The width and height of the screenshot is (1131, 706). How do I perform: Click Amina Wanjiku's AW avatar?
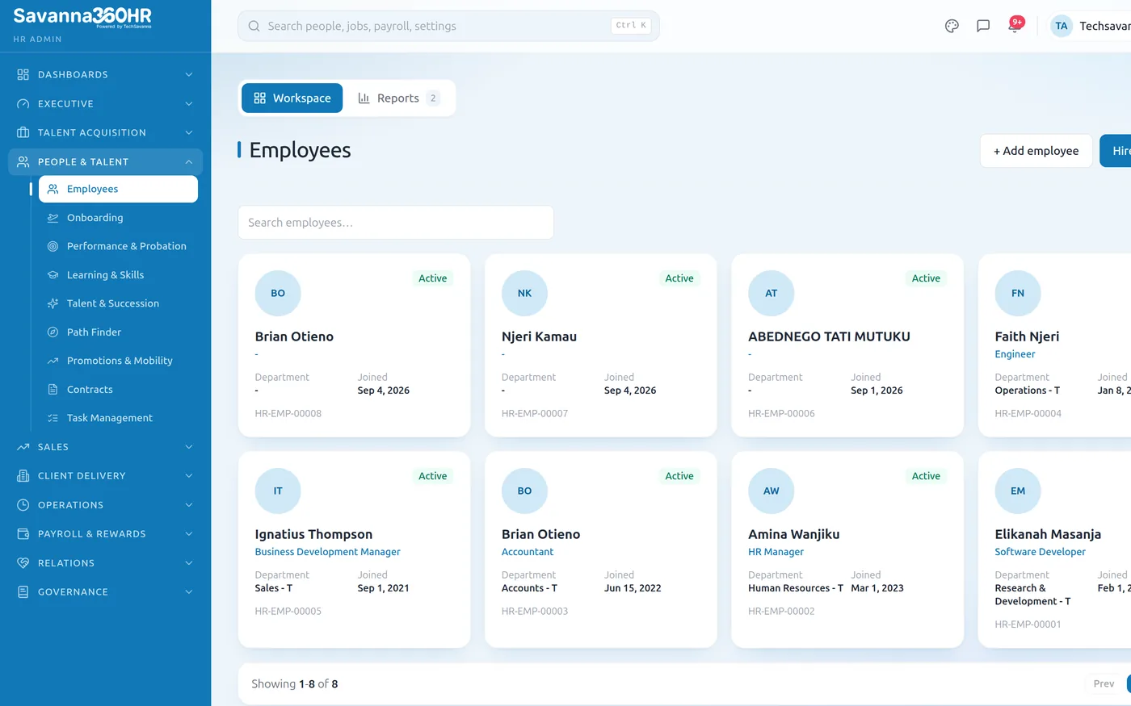tap(772, 491)
